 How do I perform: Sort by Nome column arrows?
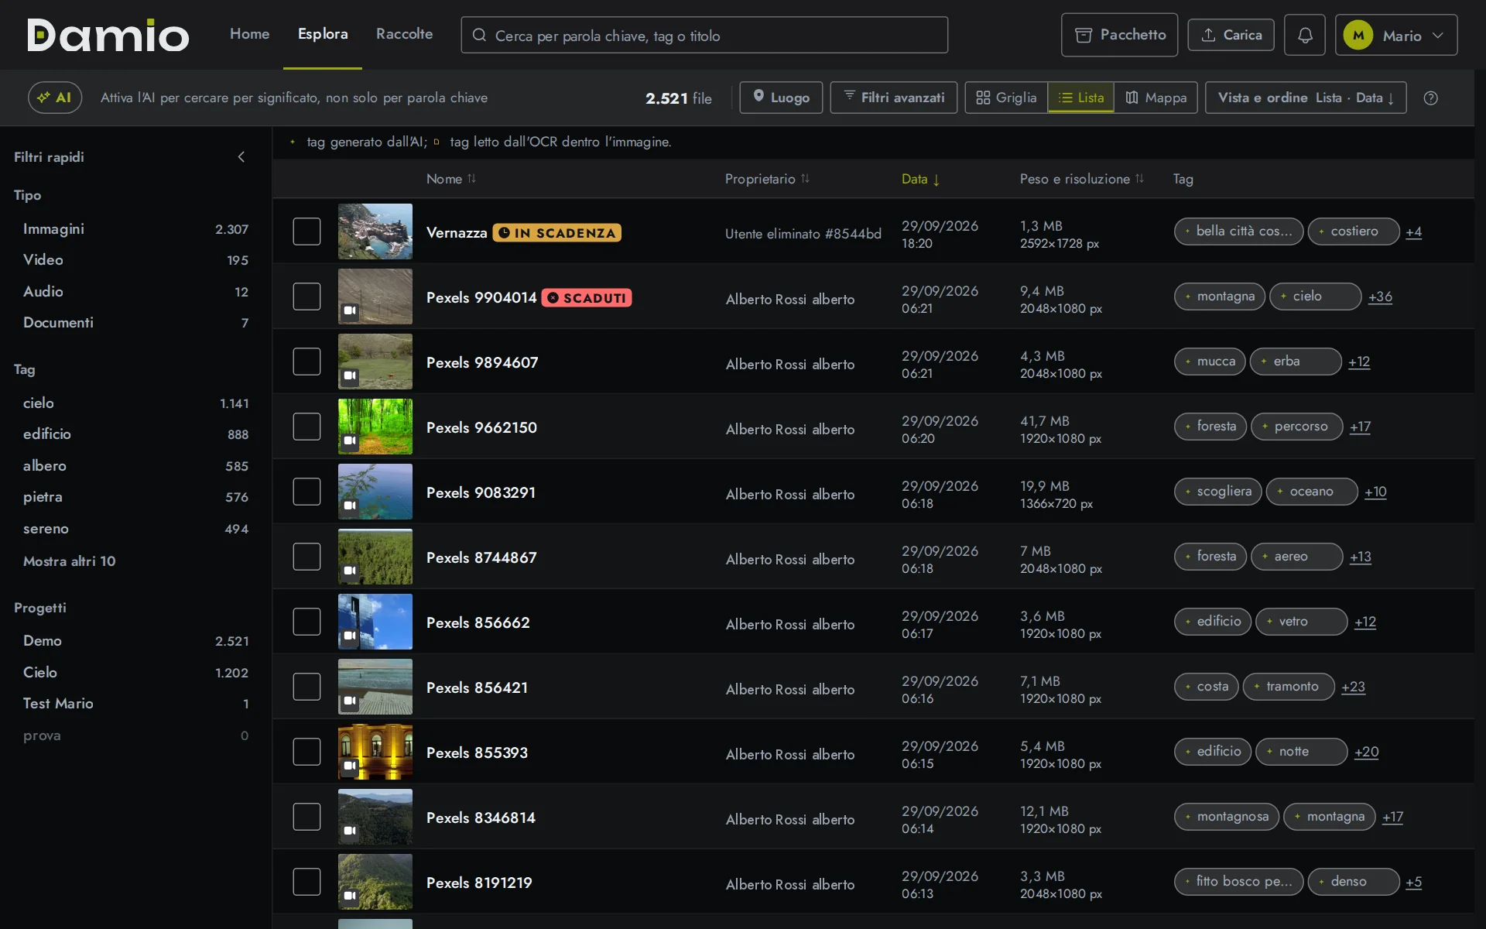[471, 179]
